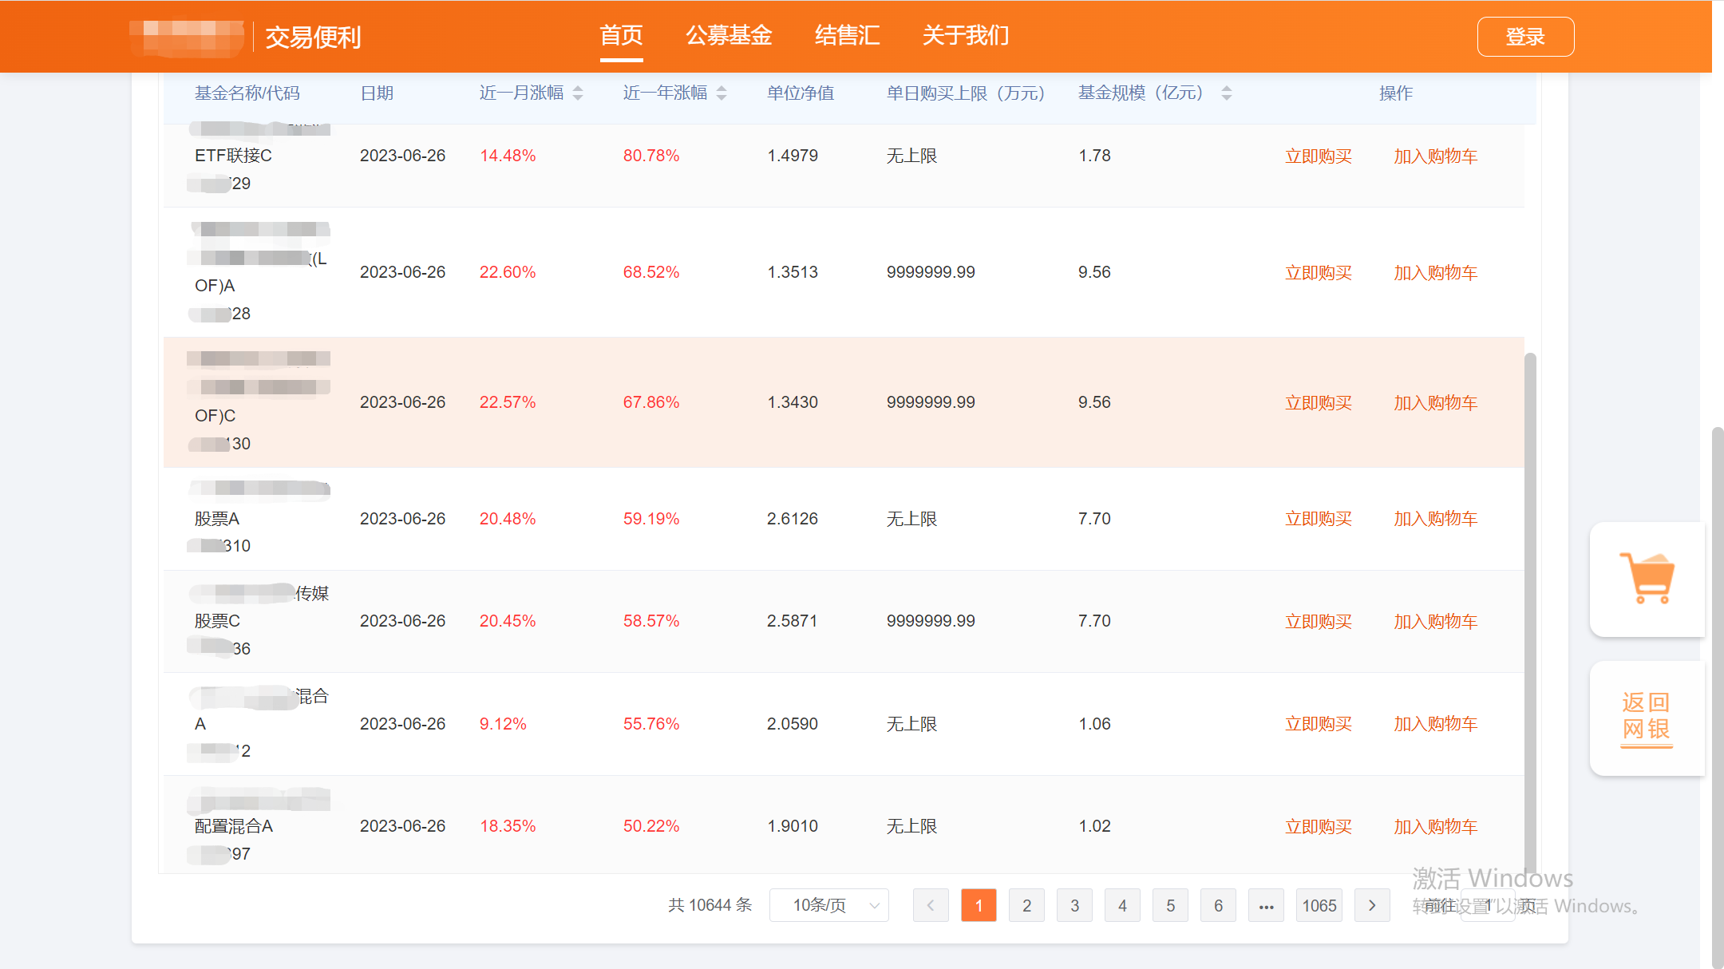Select page 1 in pagination
1724x969 pixels.
click(x=979, y=905)
